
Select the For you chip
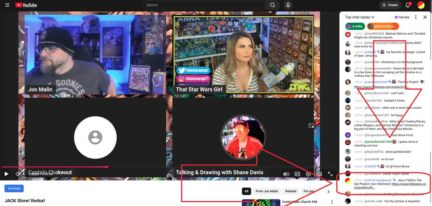point(309,191)
